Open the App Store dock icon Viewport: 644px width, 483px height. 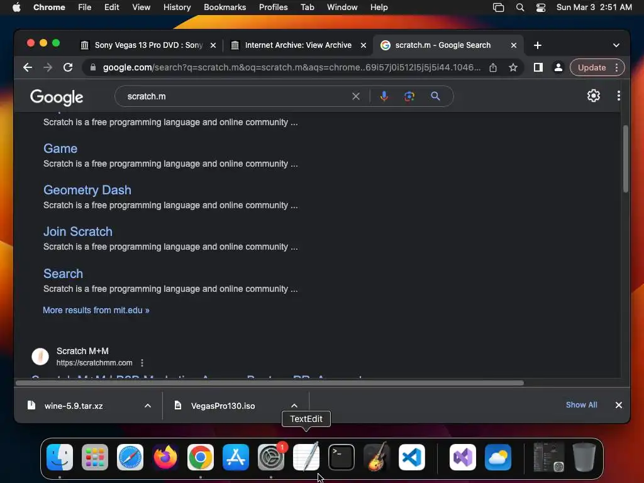coord(236,457)
